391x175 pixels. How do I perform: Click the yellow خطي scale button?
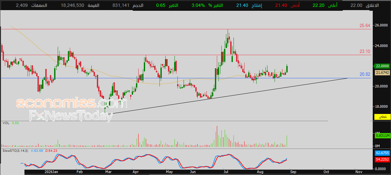[382, 117]
